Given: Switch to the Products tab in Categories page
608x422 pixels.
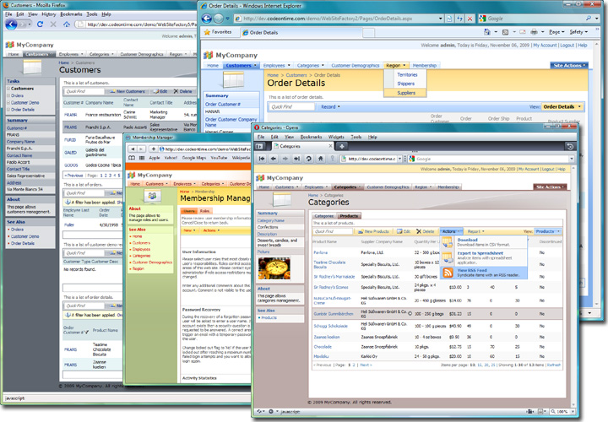Looking at the screenshot, I should tap(349, 216).
